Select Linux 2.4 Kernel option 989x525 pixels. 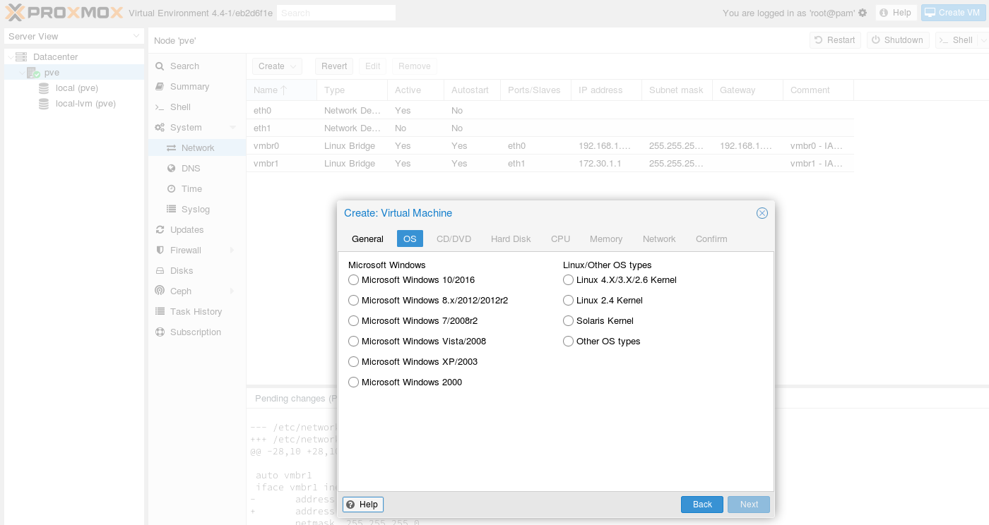pos(568,301)
